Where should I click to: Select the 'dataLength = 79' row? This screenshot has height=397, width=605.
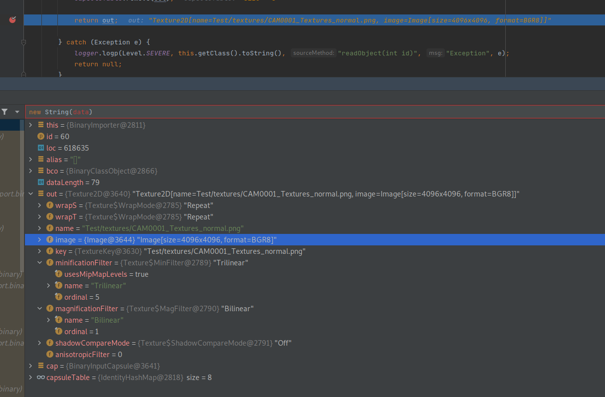[315, 183]
